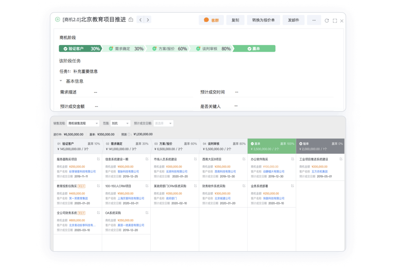Open customer link 政府部门

pos(171,198)
